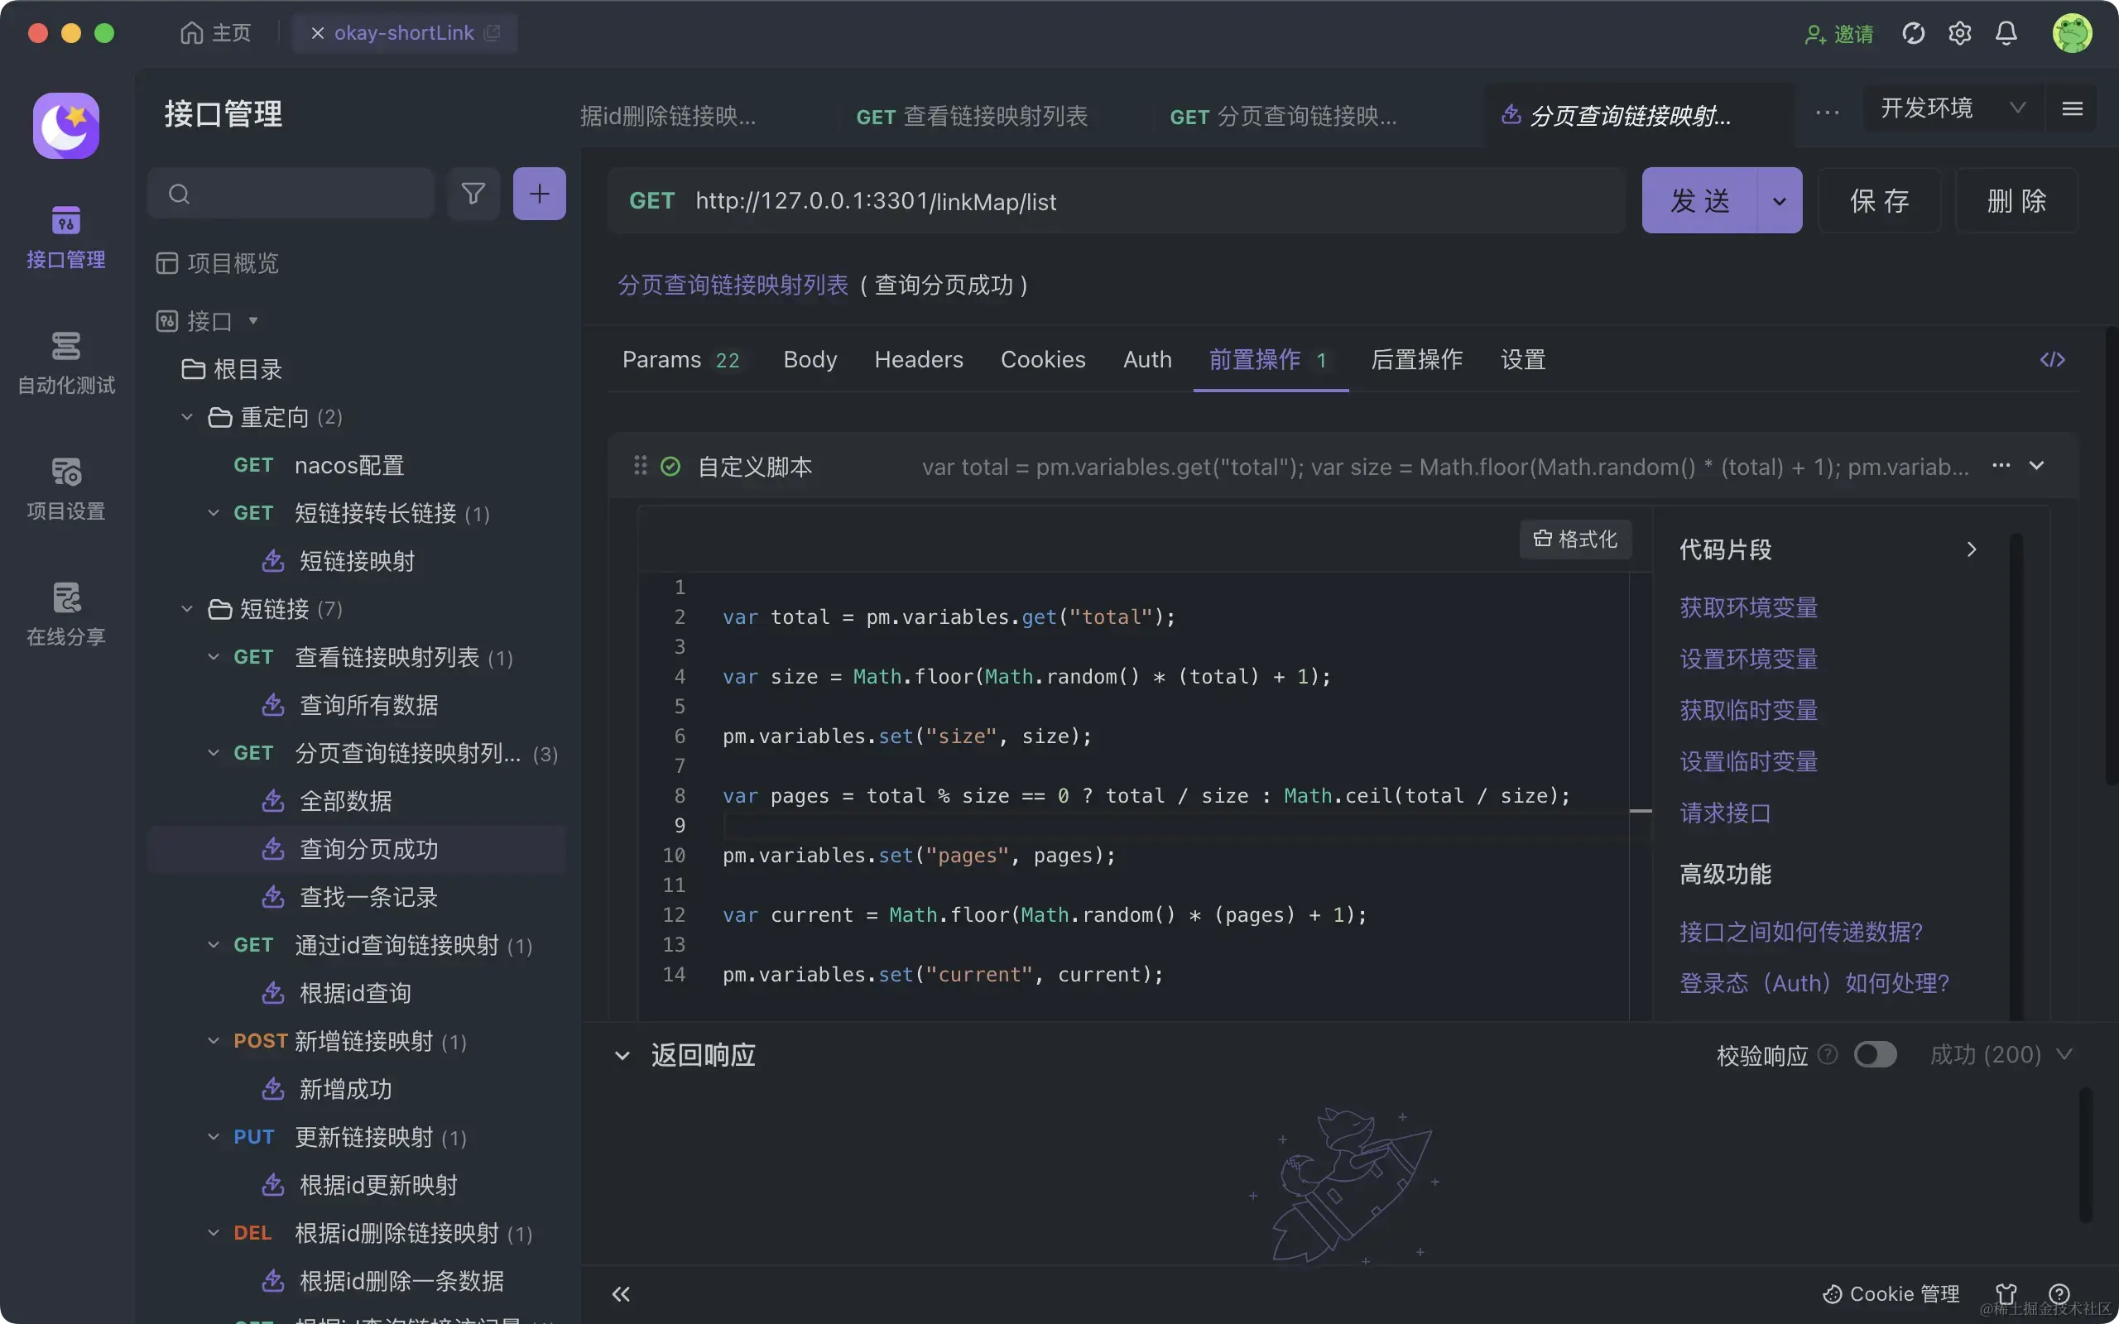Click the 格式化 button in the script editor
This screenshot has width=2119, height=1324.
[1574, 540]
